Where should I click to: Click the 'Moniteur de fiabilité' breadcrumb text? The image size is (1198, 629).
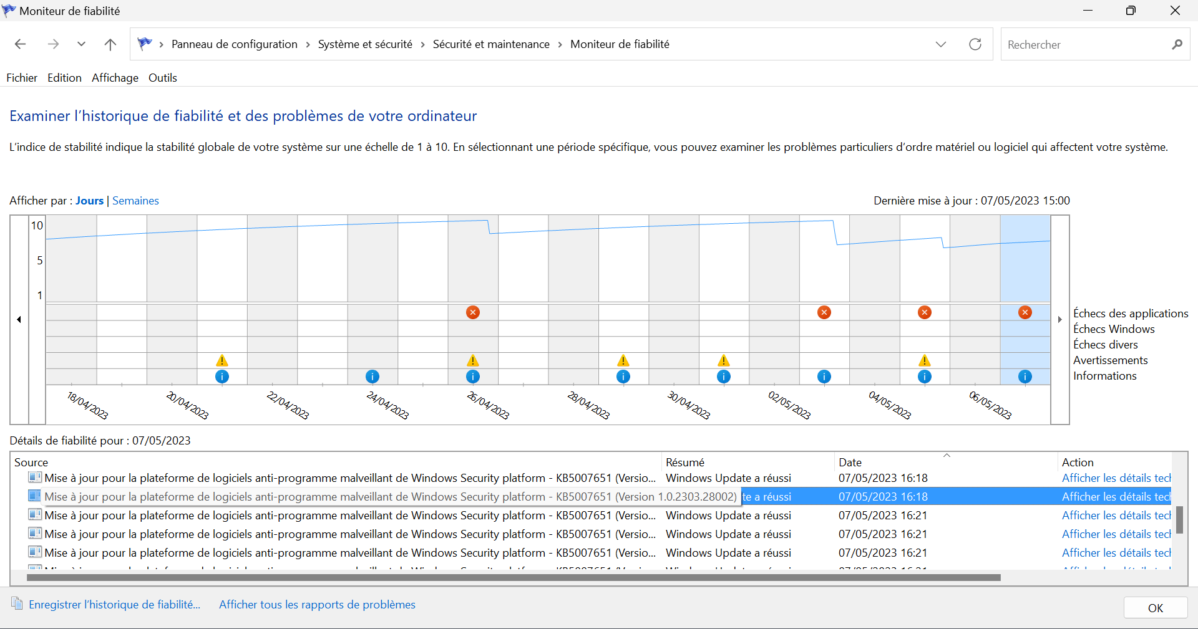620,44
